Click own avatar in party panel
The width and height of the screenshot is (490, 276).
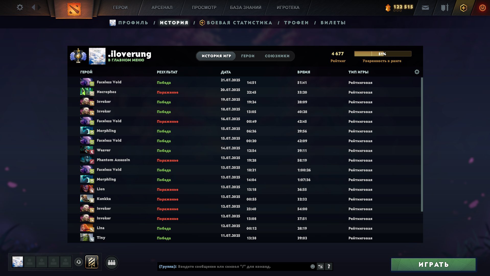coord(18,262)
